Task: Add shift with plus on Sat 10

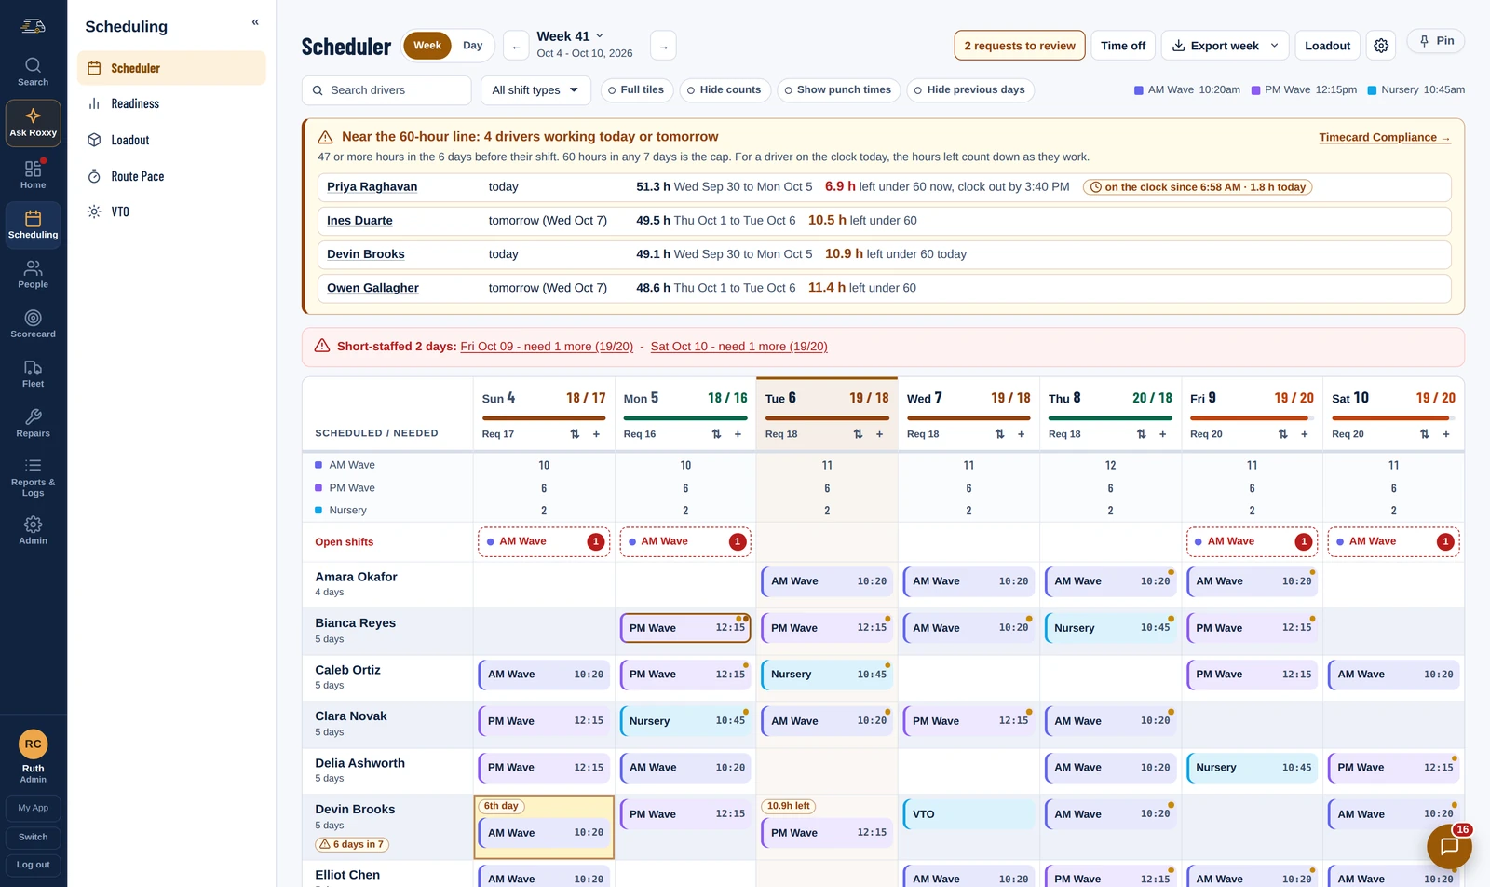Action: tap(1446, 434)
